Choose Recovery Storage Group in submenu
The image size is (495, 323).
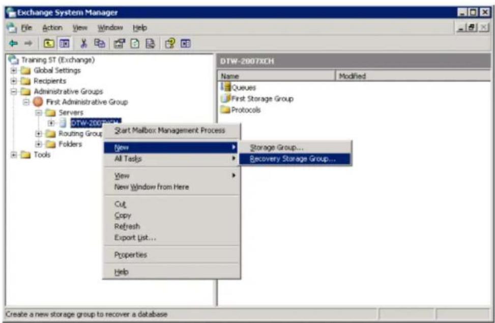[x=295, y=159]
